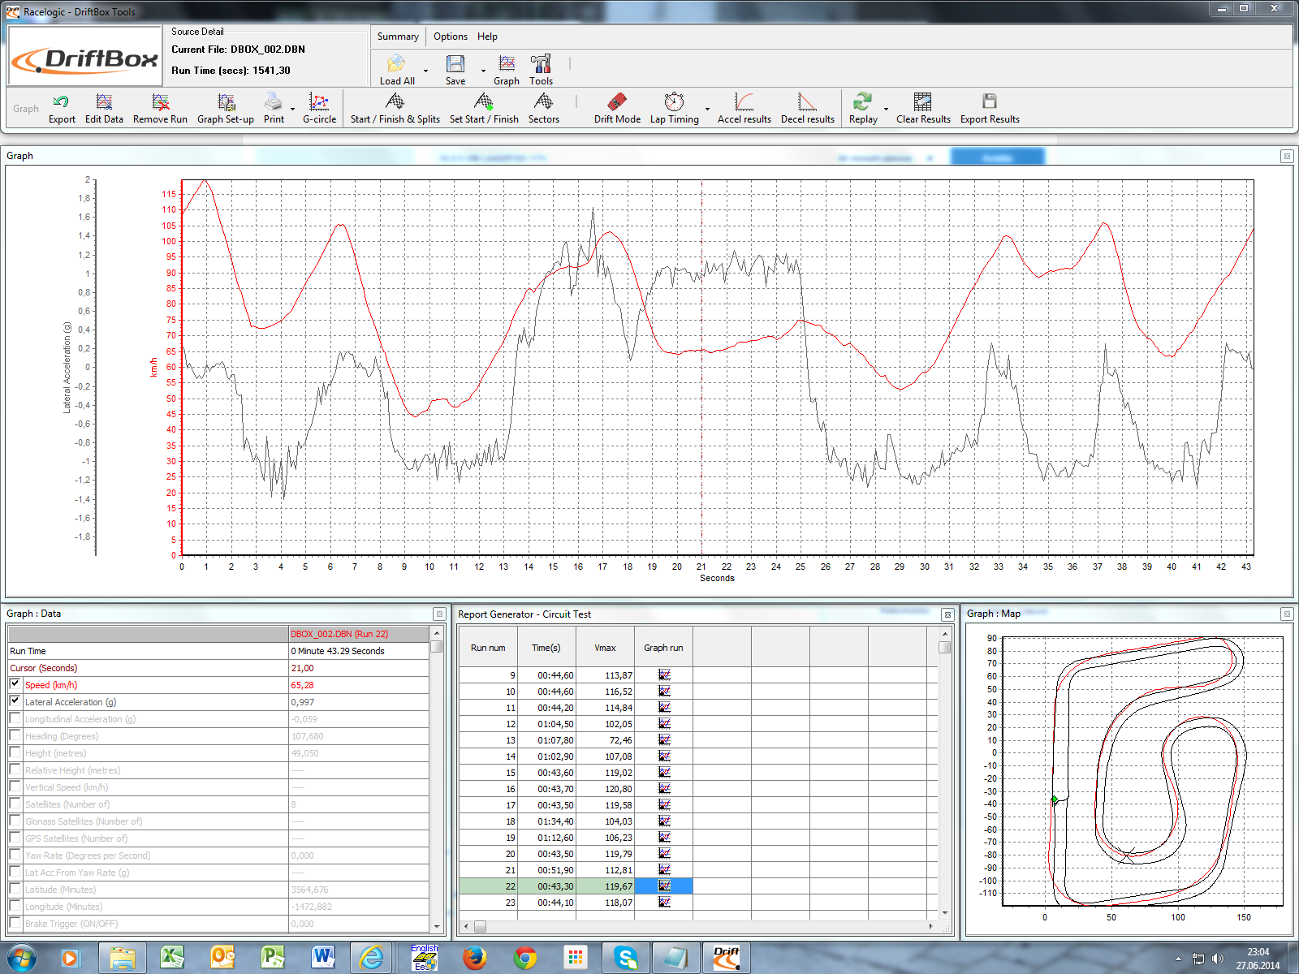The width and height of the screenshot is (1299, 974).
Task: Click the Time(s) column header
Action: [x=546, y=648]
